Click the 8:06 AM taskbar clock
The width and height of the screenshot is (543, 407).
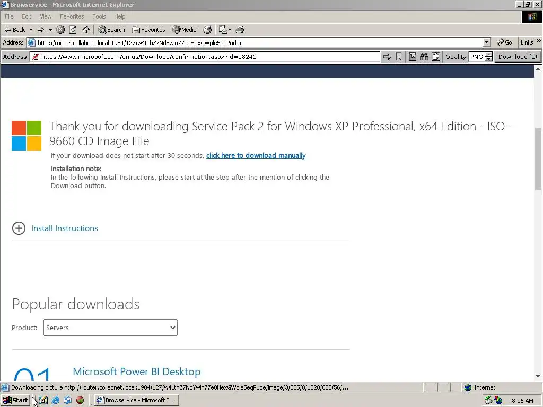coord(522,401)
